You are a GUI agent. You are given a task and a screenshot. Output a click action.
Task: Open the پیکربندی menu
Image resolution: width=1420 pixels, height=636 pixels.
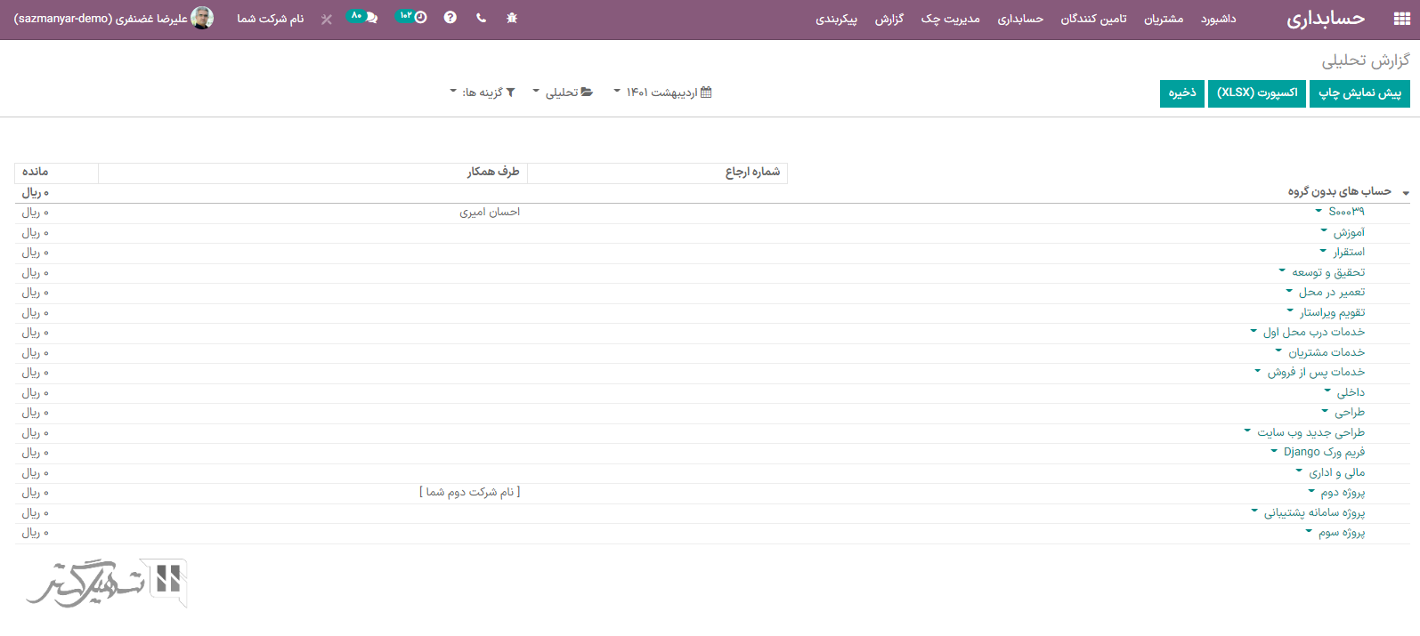pos(836,19)
